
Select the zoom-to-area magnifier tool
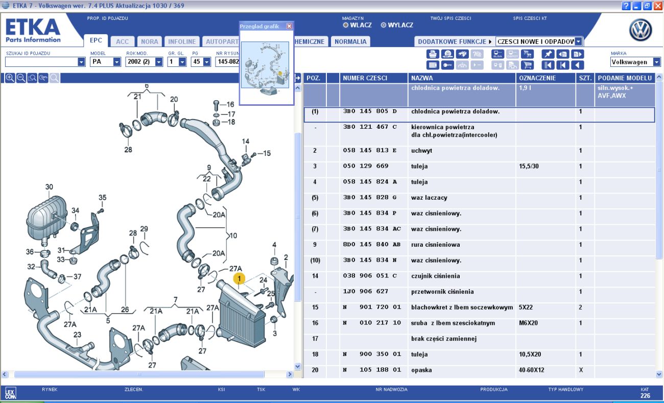(x=32, y=78)
